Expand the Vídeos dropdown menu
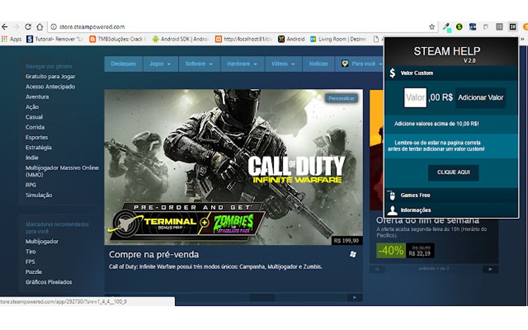 point(283,64)
